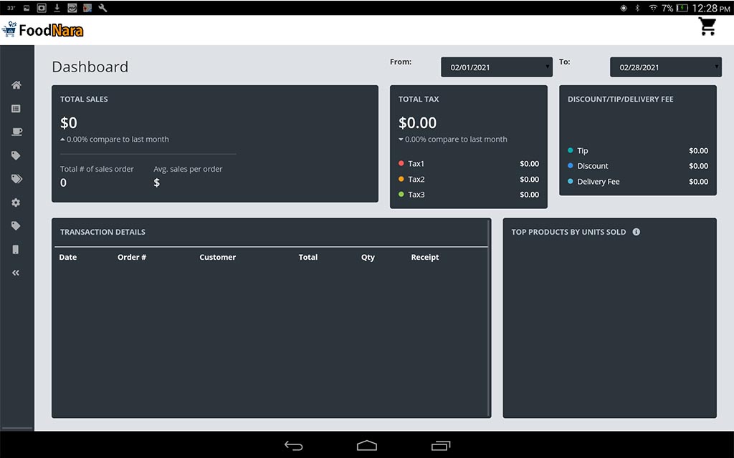Tap the Android recent apps button
This screenshot has width=734, height=458.
pos(440,445)
